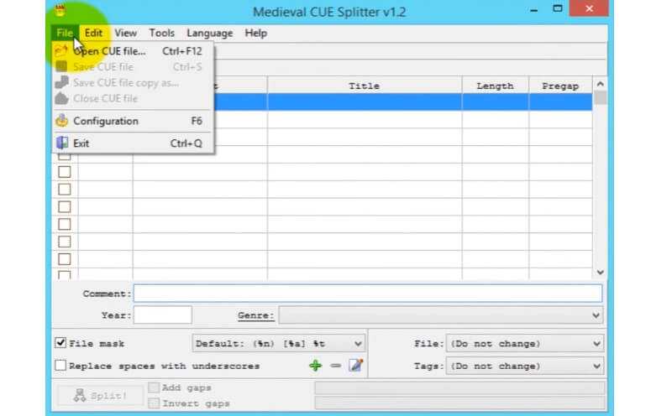Click the Pregap column header
The image size is (672, 416).
560,86
